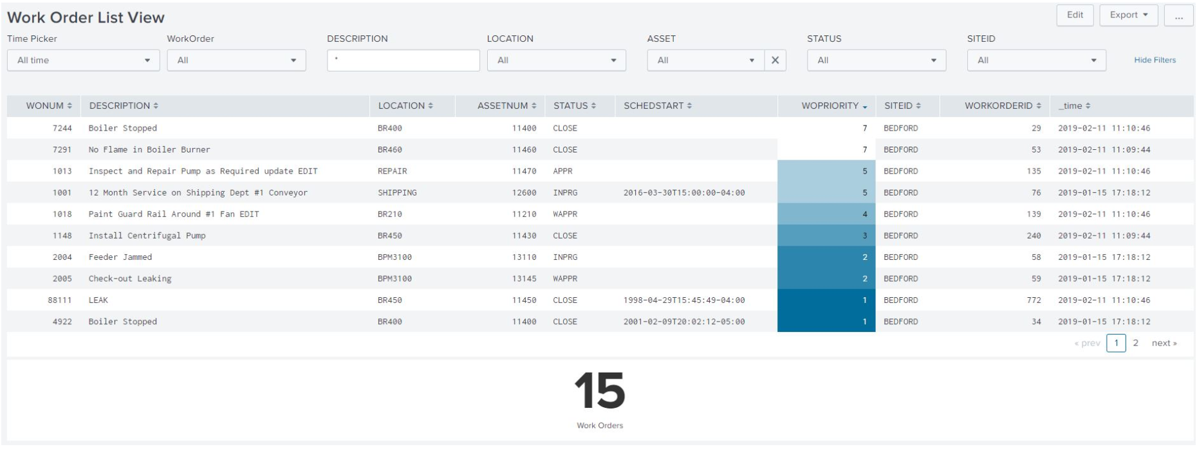Sort table by _time column header
Screen dimensions: 1197x449
(1075, 105)
